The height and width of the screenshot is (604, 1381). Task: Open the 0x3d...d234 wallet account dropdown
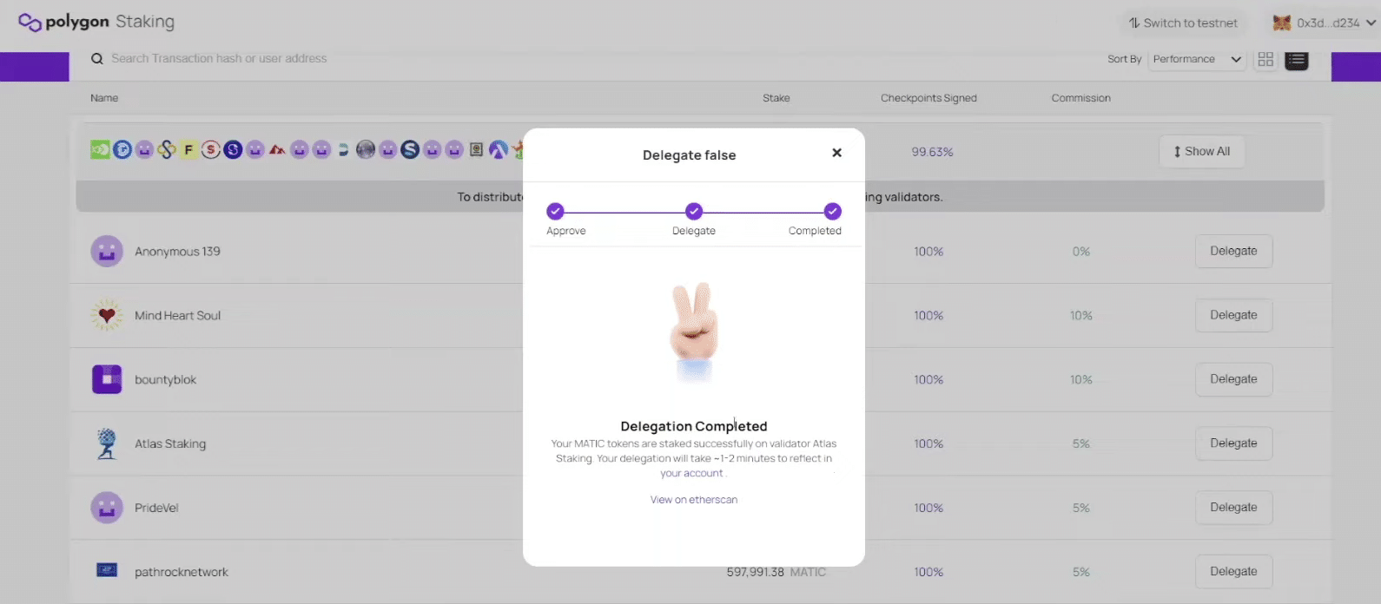(1325, 23)
